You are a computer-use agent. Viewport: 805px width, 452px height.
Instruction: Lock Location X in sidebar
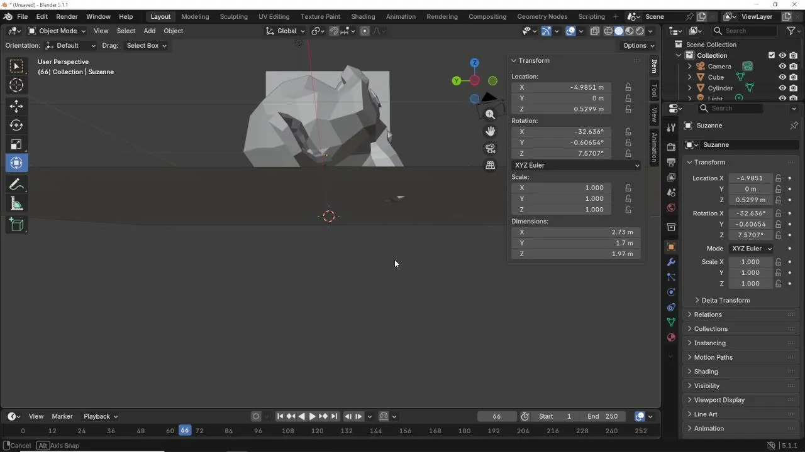[628, 87]
